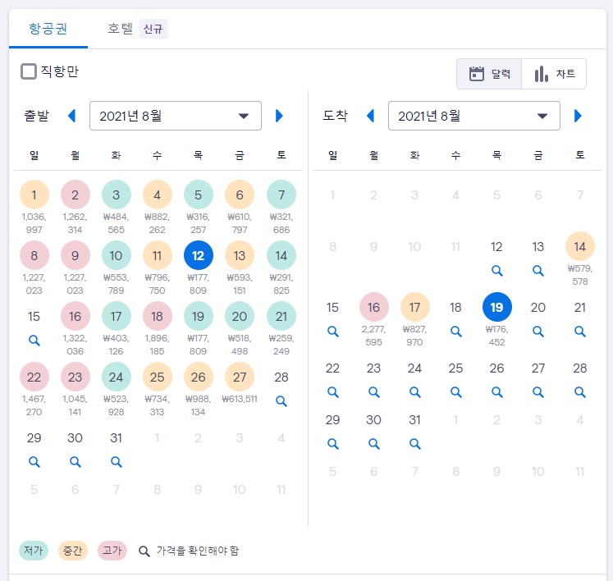Go to previous arrival month

pyautogui.click(x=370, y=116)
